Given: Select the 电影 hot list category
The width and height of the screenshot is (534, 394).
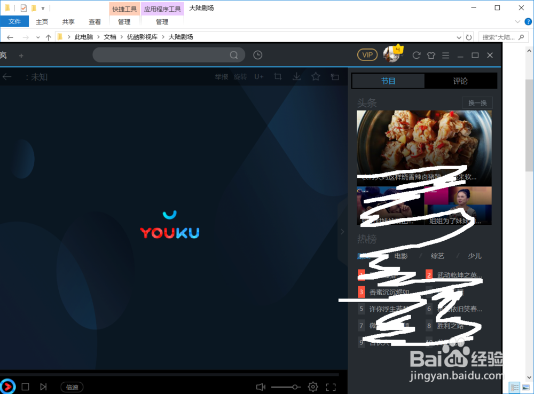Looking at the screenshot, I should tap(401, 256).
